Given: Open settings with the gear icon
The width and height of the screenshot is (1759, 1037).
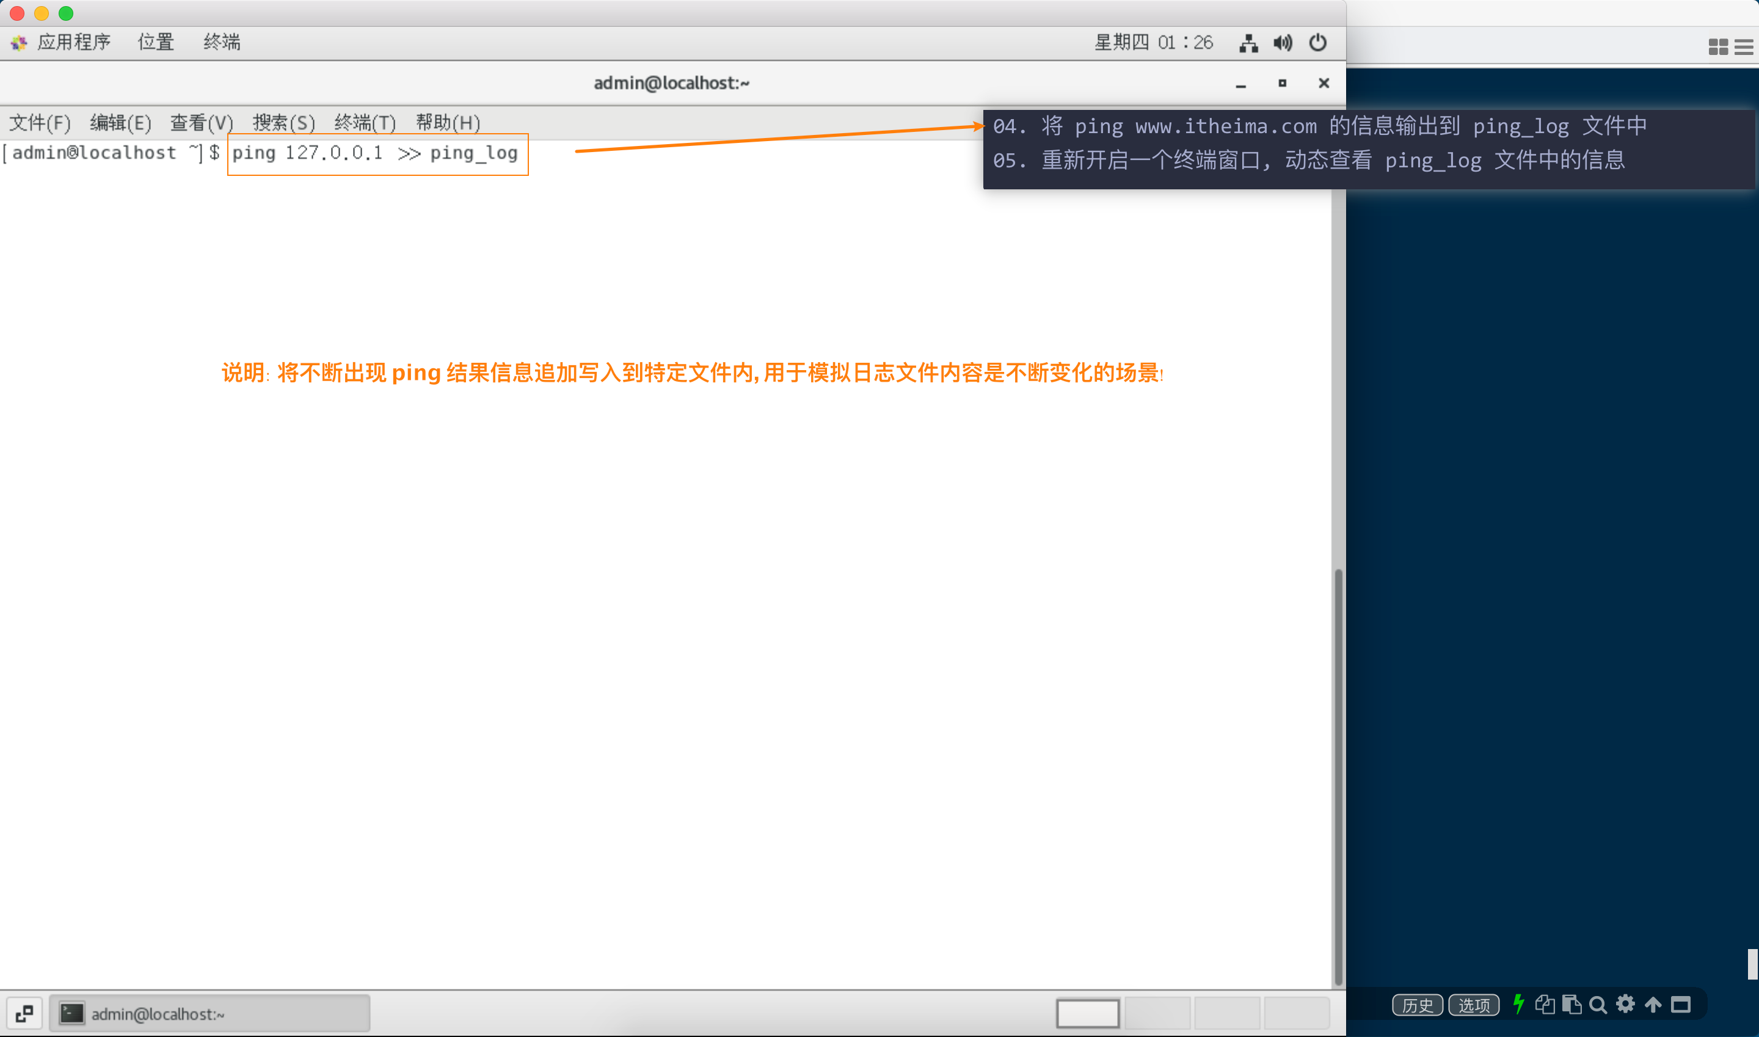Looking at the screenshot, I should [1625, 1004].
